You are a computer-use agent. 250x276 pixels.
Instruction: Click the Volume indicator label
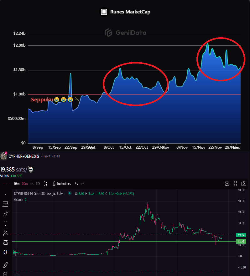pos(18,200)
